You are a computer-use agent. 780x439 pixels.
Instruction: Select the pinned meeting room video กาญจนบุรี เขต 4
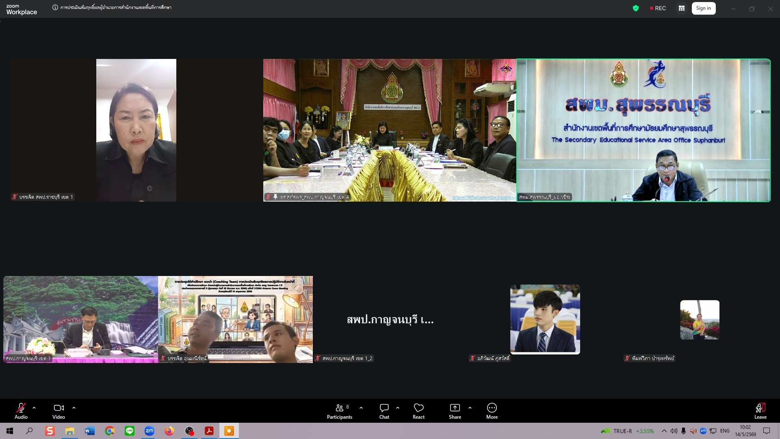point(390,130)
